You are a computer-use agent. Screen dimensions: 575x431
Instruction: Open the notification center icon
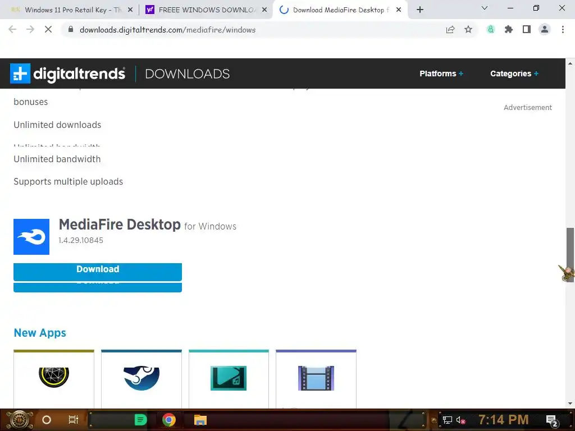(x=552, y=420)
